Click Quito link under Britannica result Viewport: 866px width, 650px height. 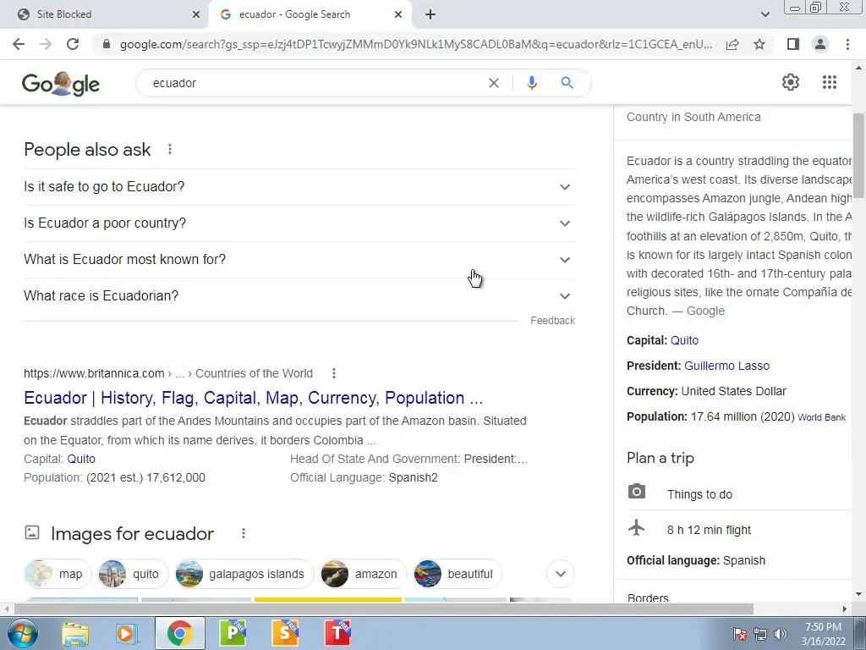click(81, 459)
